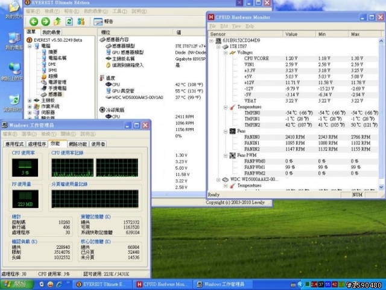Viewport: 386px width, 290px height.
Task: Select 摘要 in the EVEREST tree
Action: point(52,52)
